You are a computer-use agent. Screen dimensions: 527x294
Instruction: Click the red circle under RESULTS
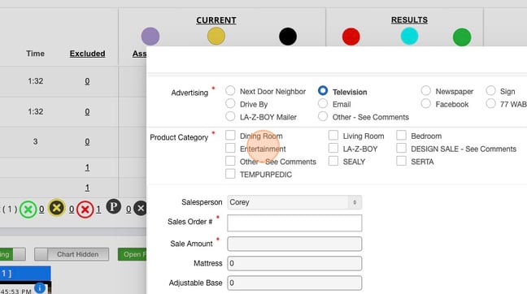click(x=351, y=37)
